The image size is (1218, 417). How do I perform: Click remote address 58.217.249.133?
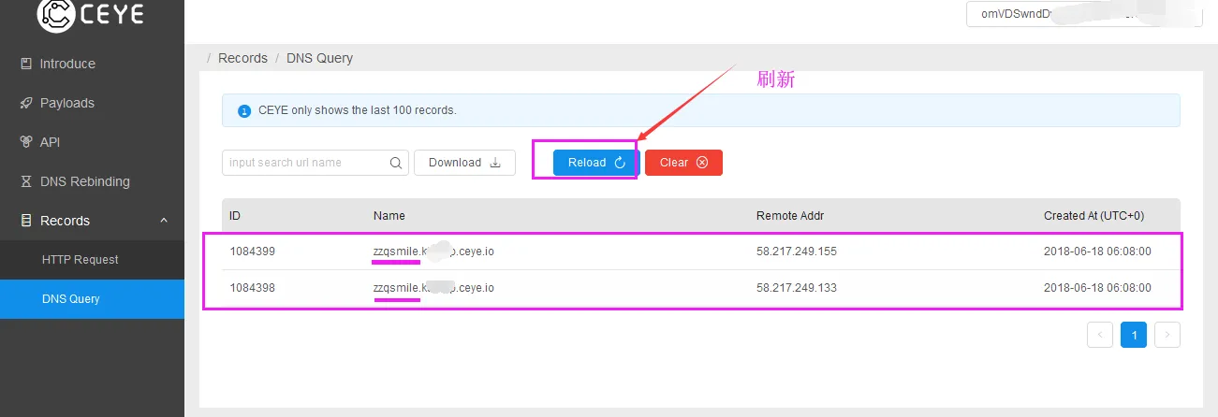click(x=797, y=288)
